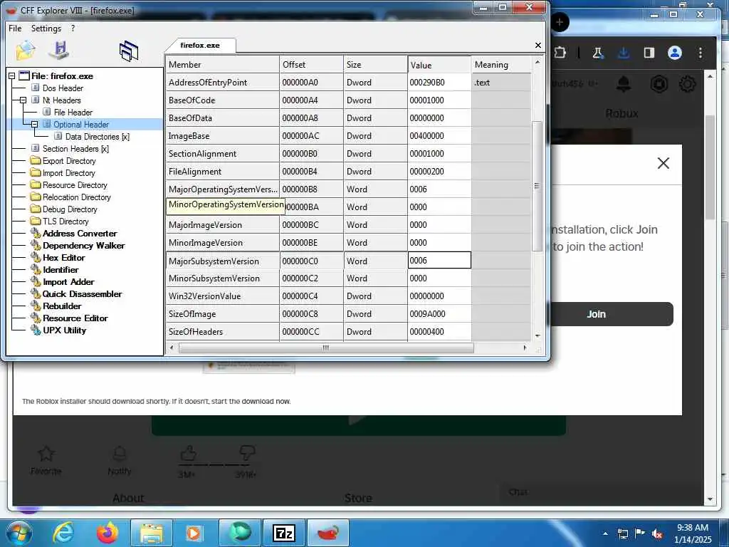Click Address Converter tool icon
This screenshot has width=729, height=547.
click(36, 233)
